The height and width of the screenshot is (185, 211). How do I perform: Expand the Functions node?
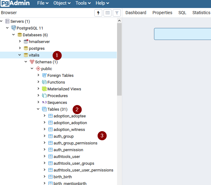tap(39, 82)
